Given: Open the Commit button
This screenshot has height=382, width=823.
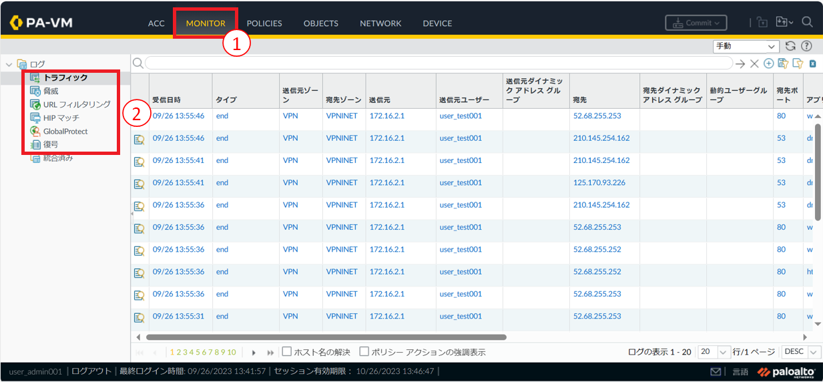Looking at the screenshot, I should [x=696, y=23].
